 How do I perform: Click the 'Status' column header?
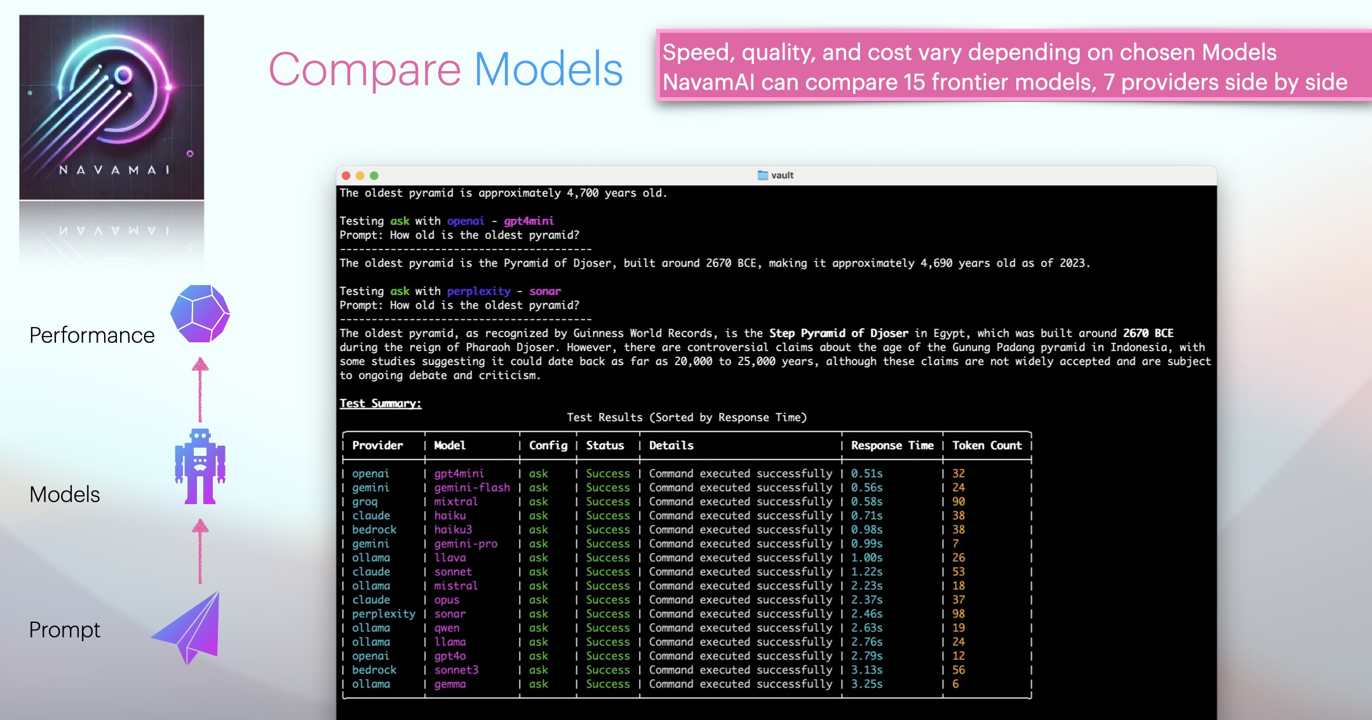click(x=605, y=445)
